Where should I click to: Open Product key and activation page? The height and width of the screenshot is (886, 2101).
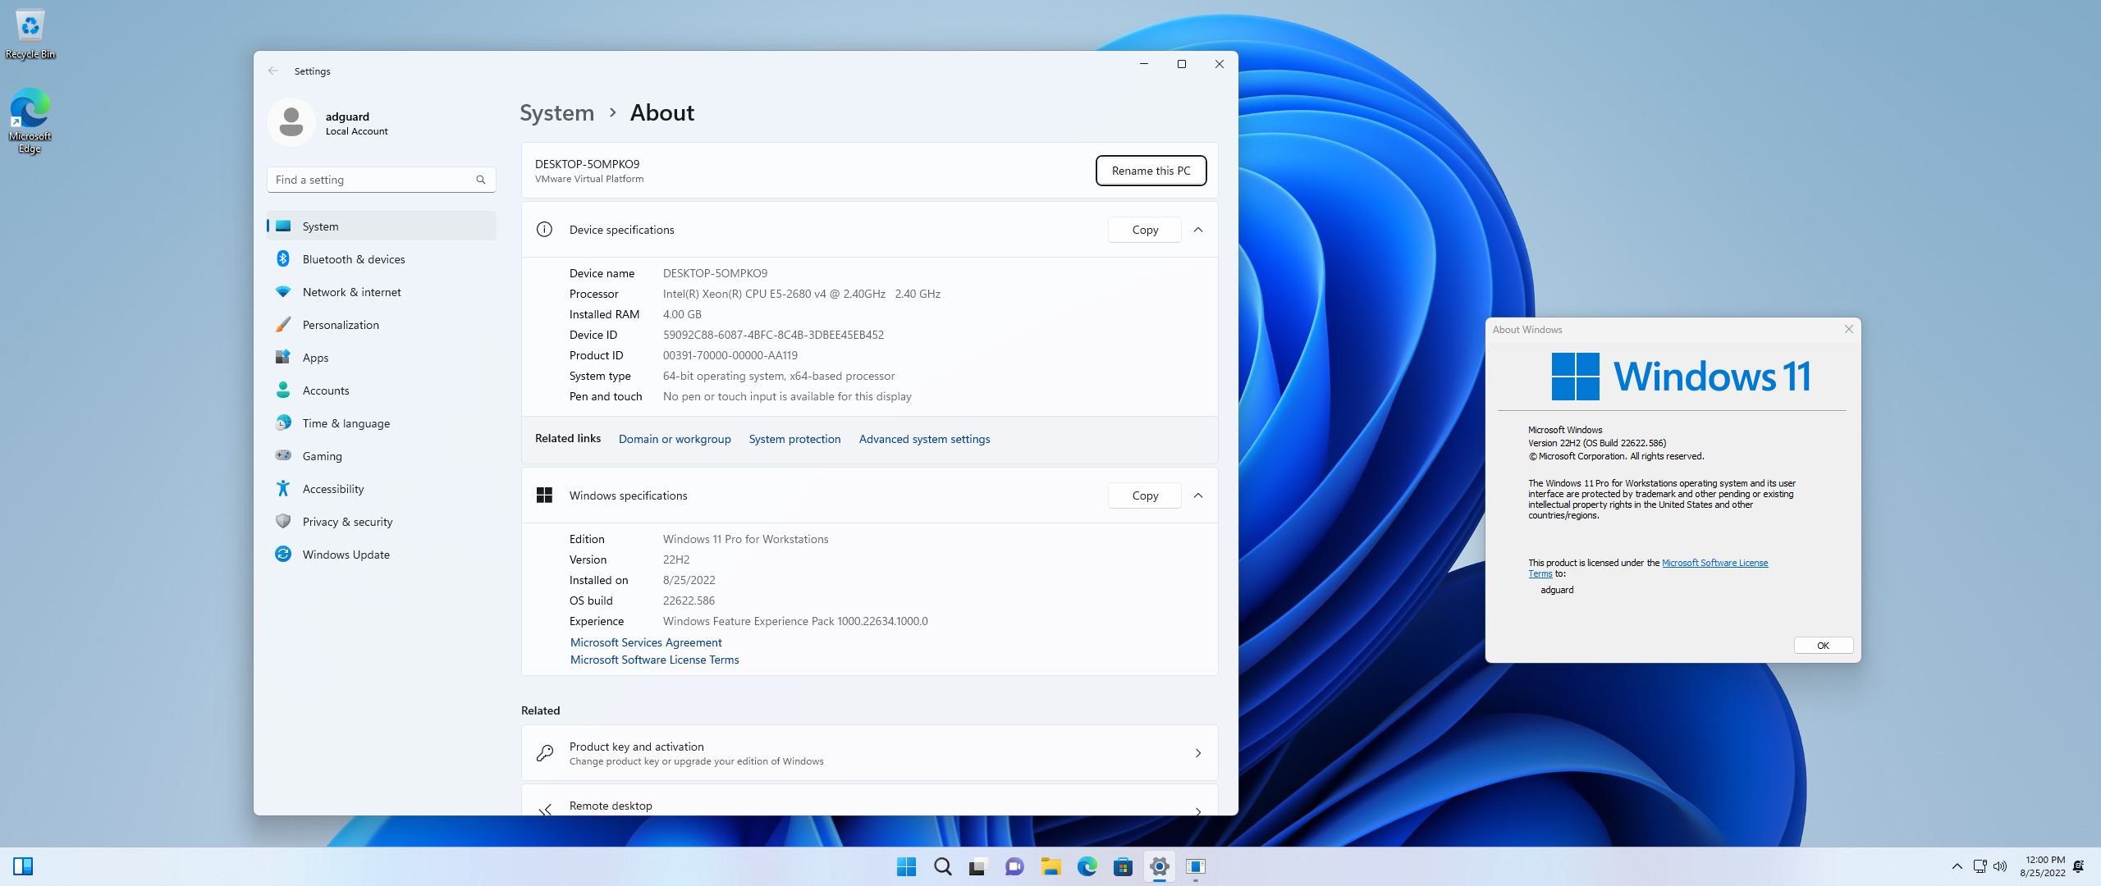[x=868, y=753]
